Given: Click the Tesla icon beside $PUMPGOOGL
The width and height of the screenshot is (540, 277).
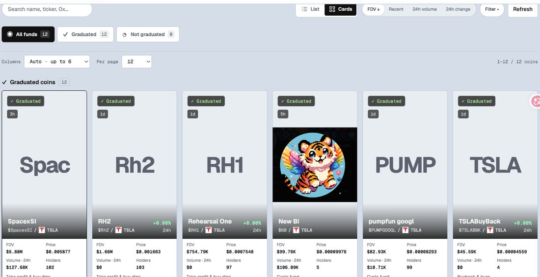Looking at the screenshot, I should pyautogui.click(x=405, y=230).
